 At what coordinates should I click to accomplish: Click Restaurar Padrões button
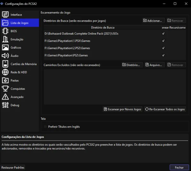[13, 168]
